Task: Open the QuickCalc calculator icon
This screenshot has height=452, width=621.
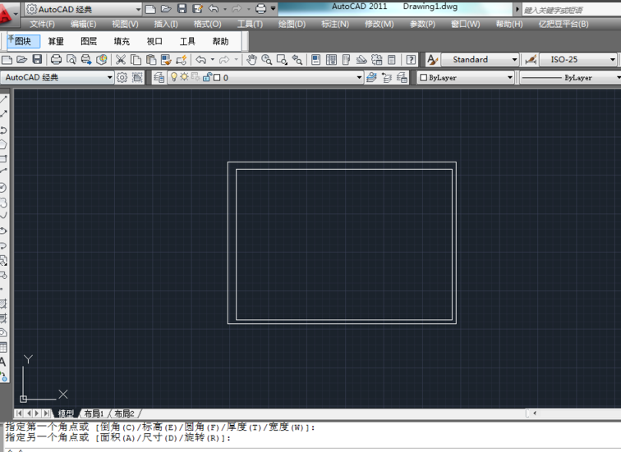Action: (x=392, y=60)
